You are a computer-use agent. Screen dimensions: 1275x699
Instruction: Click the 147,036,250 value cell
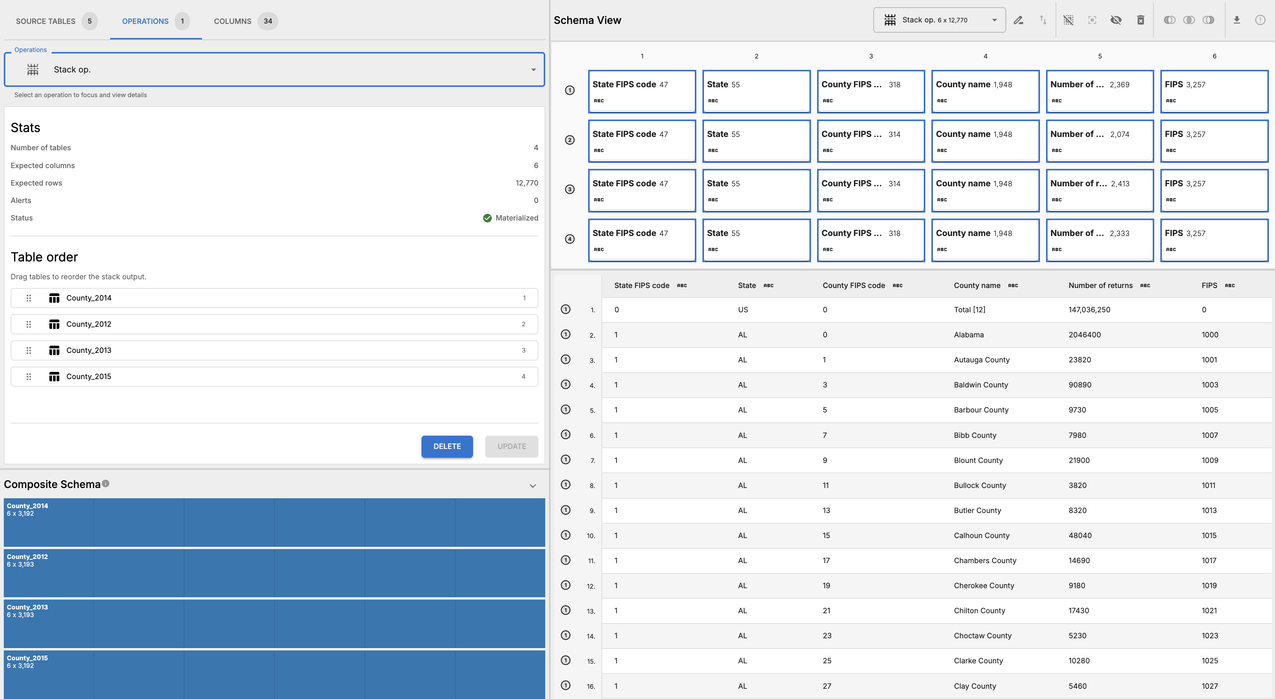(x=1089, y=310)
